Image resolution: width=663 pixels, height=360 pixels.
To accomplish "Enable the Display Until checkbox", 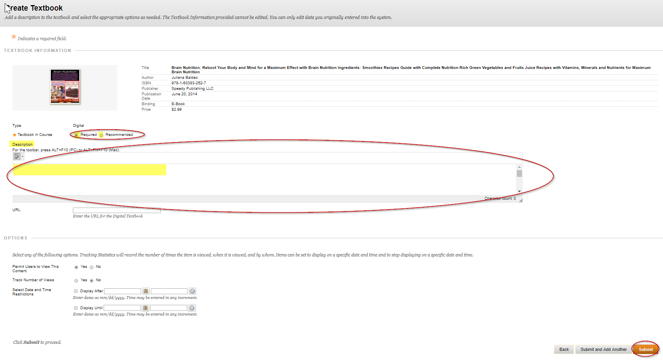I will click(76, 308).
